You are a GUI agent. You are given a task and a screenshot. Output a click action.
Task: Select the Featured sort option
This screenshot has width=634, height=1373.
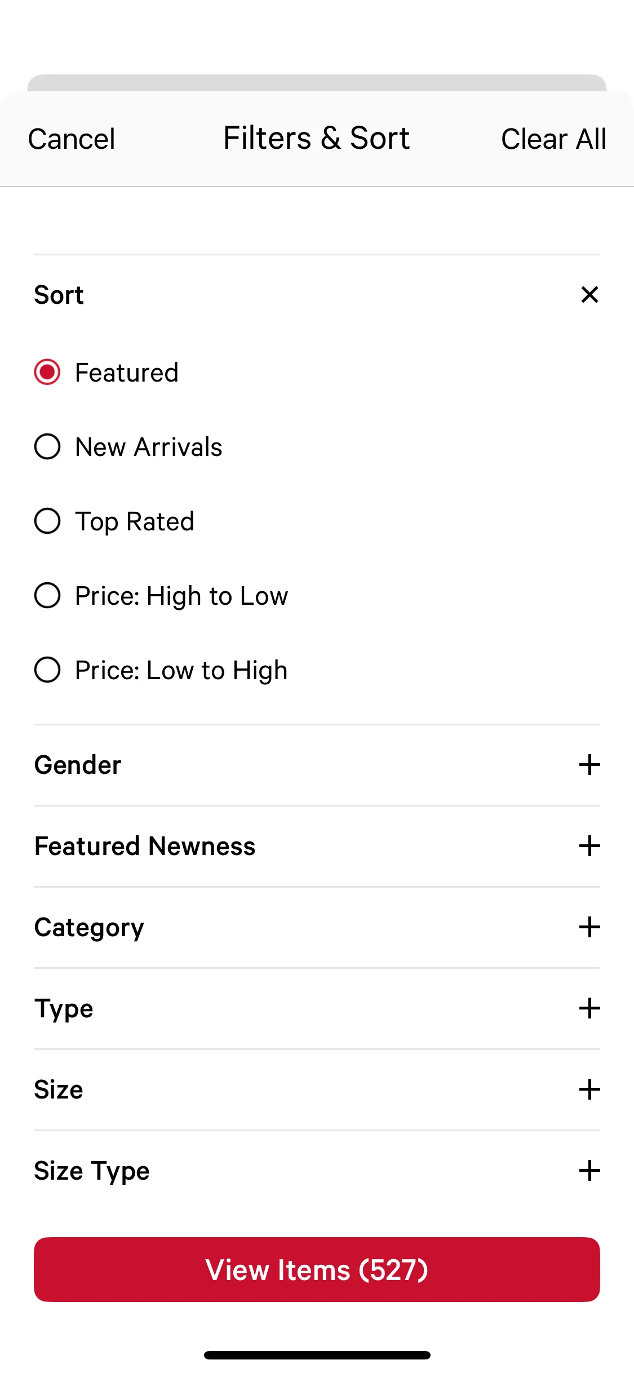[x=47, y=373]
